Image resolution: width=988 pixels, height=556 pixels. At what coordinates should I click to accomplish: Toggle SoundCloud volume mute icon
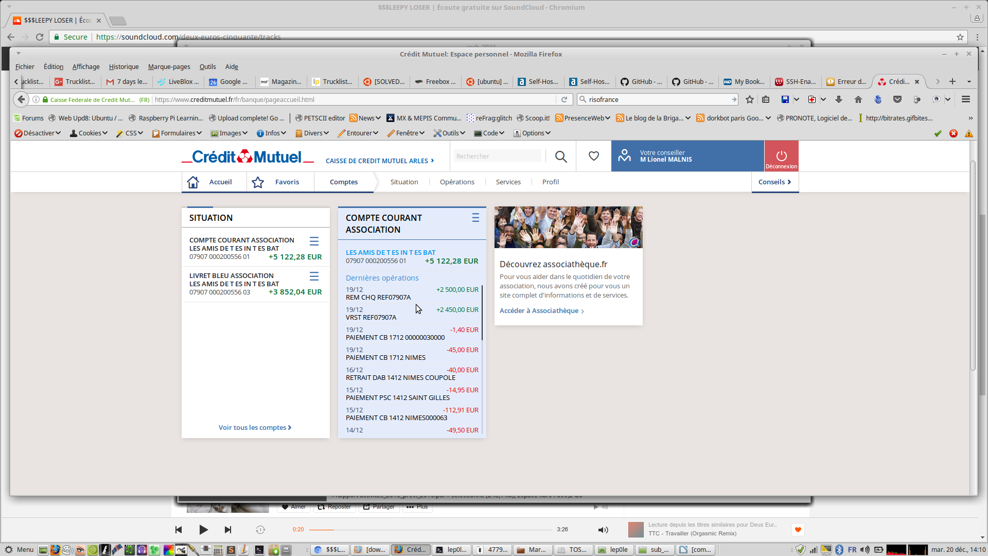tap(603, 530)
